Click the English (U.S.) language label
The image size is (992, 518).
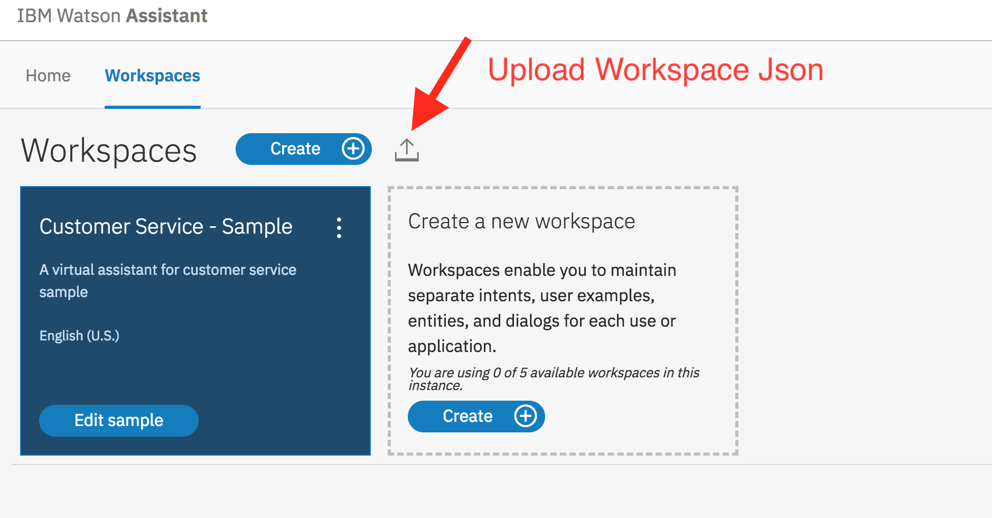pos(79,336)
